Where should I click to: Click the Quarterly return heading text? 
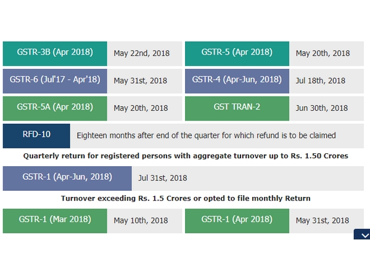coord(185,156)
